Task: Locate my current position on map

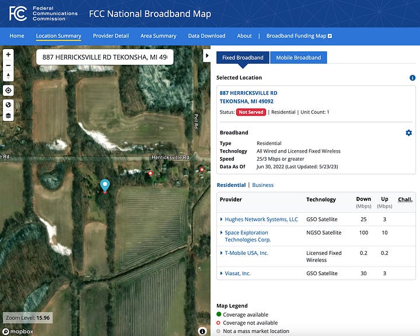Action: [x=8, y=91]
